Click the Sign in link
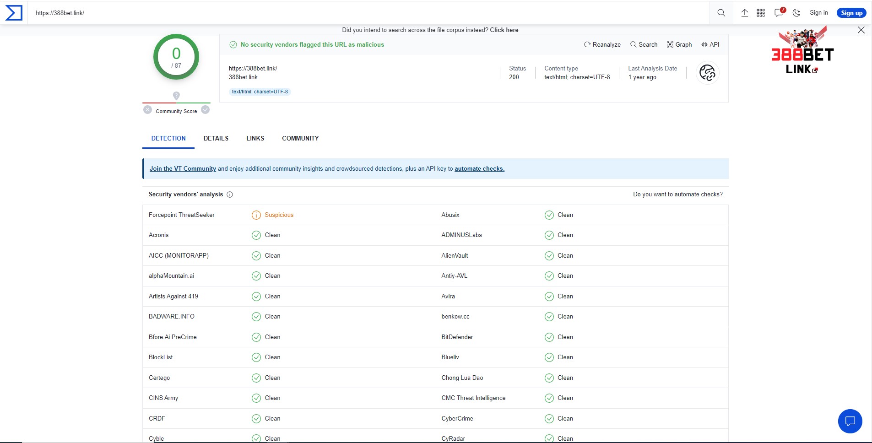This screenshot has height=443, width=872. click(818, 13)
